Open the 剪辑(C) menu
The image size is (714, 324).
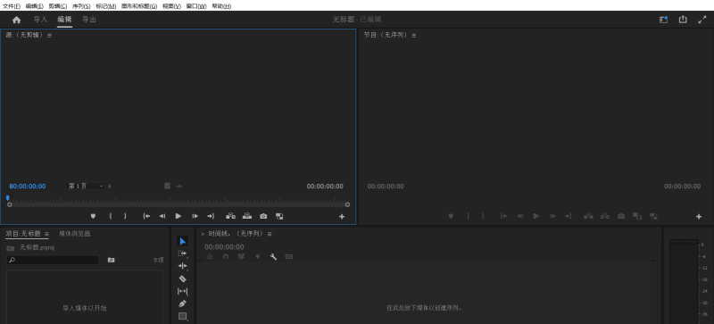57,6
